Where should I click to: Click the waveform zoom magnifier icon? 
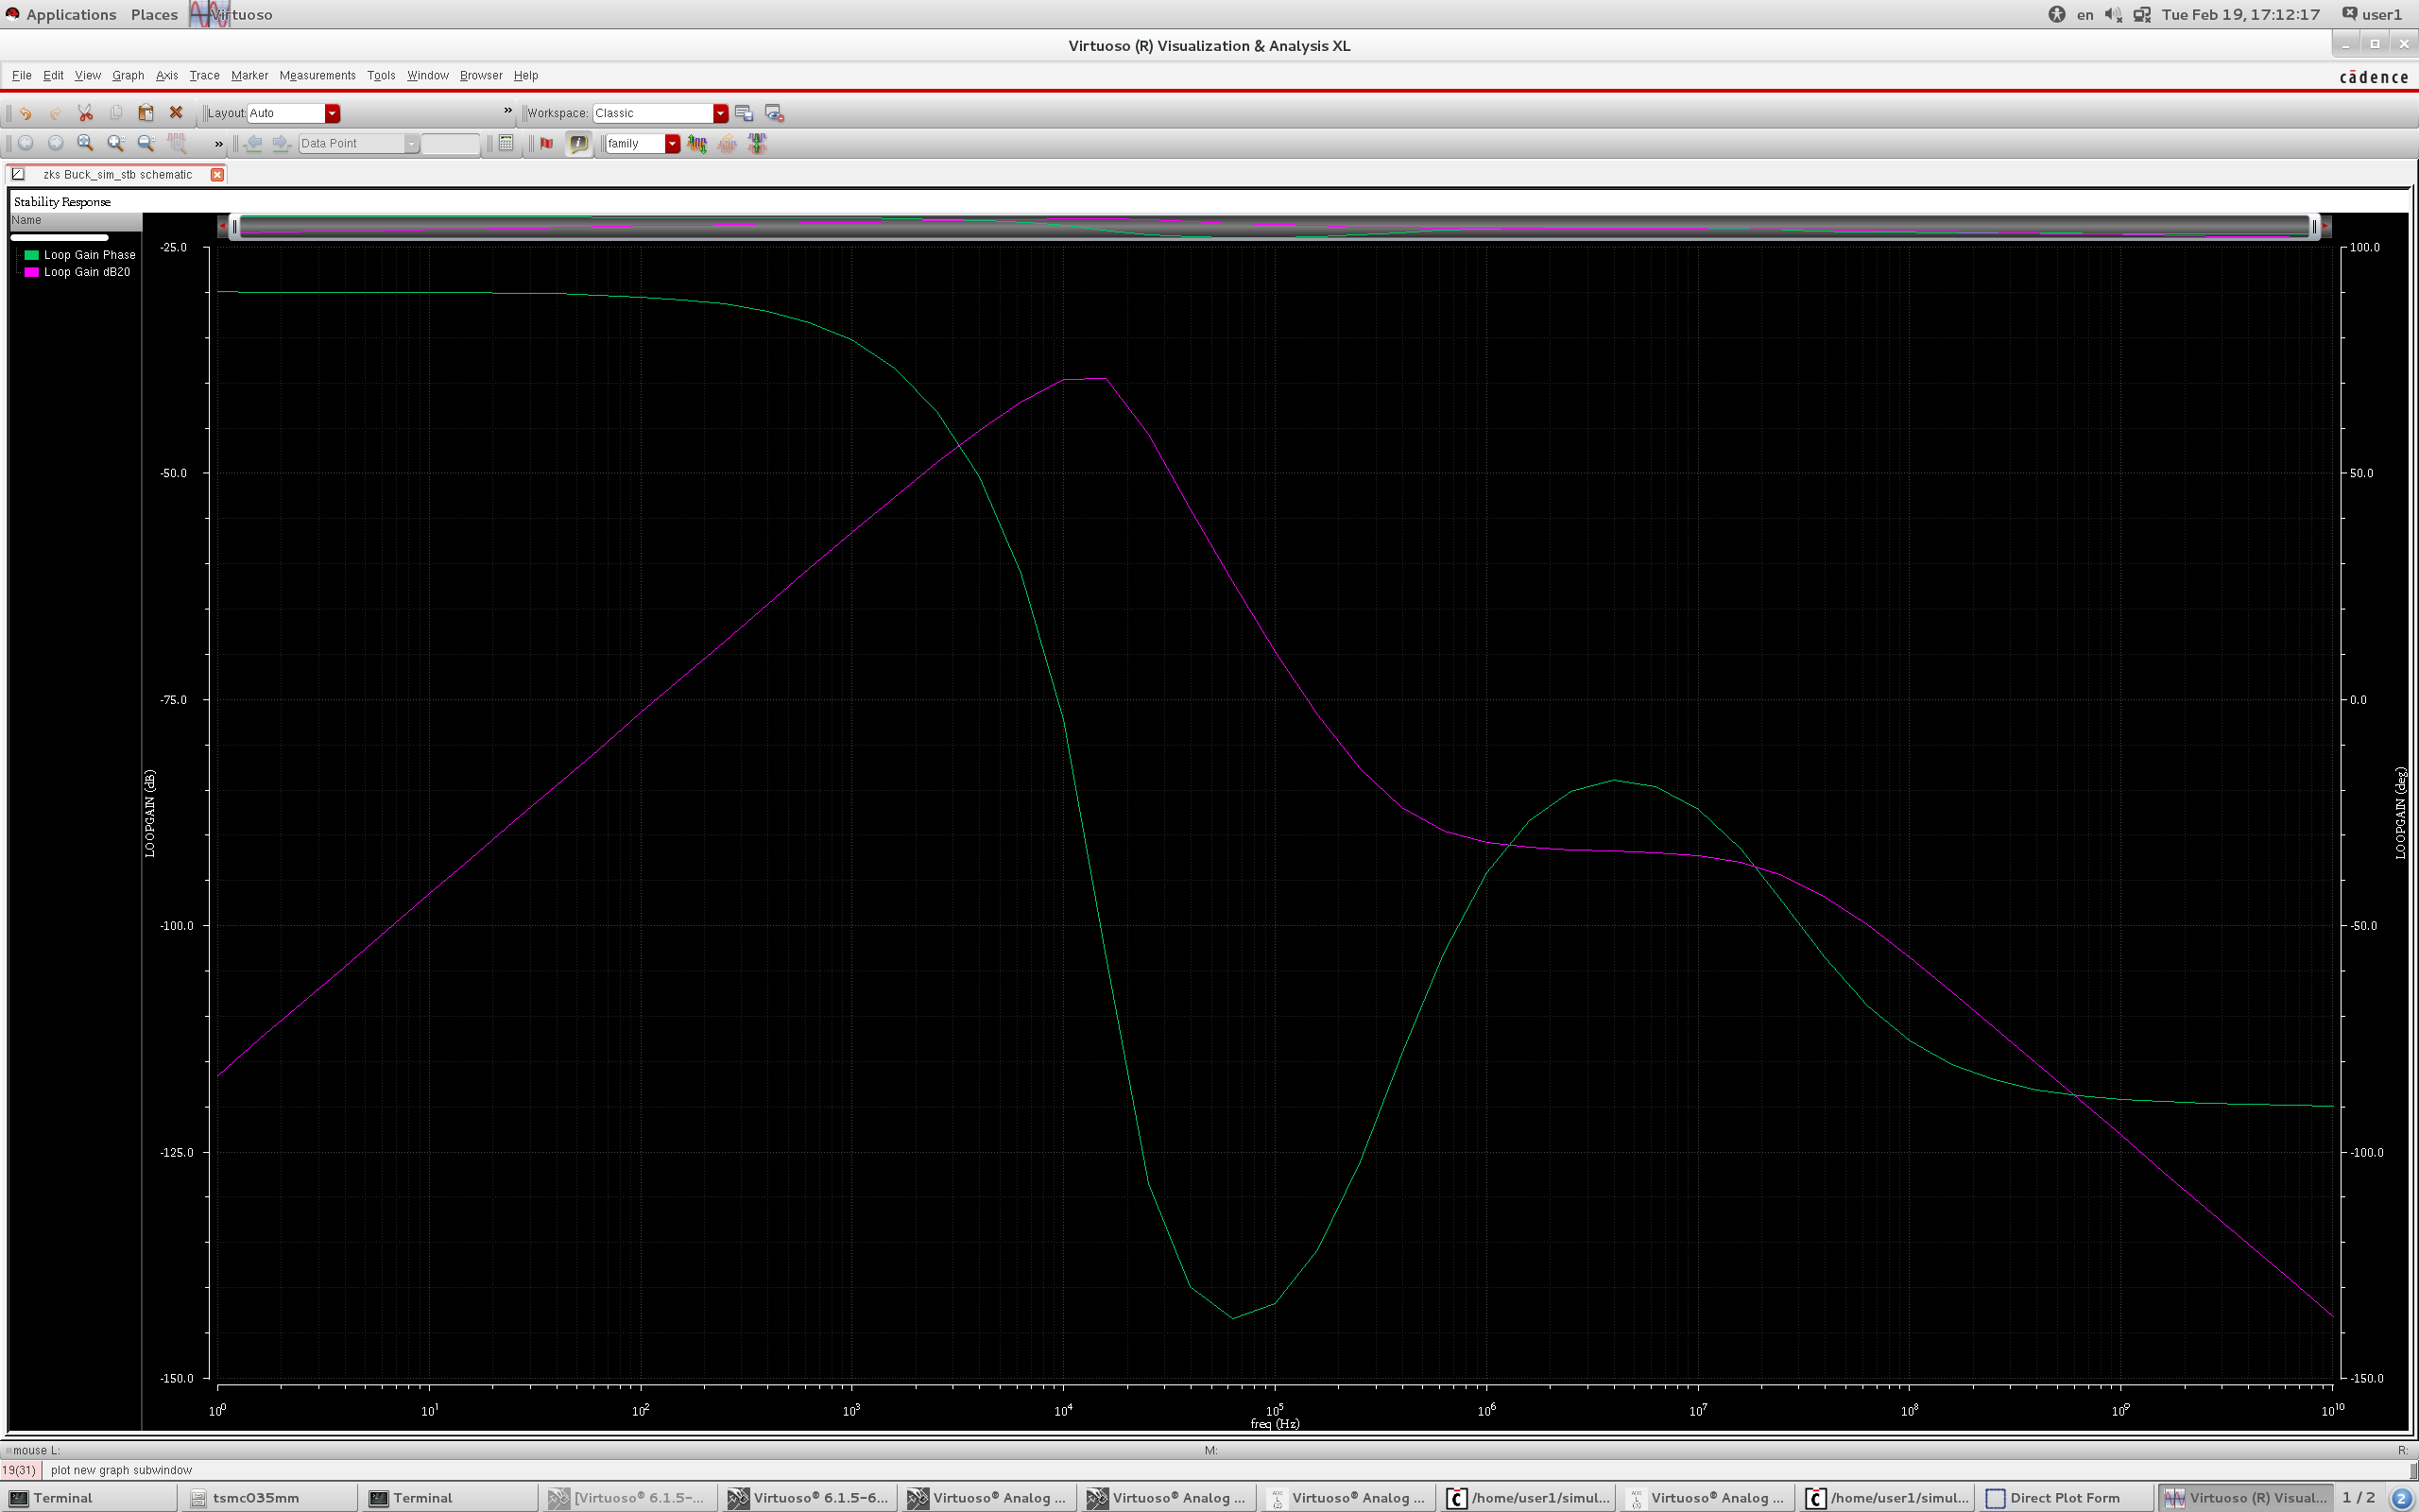click(x=177, y=143)
